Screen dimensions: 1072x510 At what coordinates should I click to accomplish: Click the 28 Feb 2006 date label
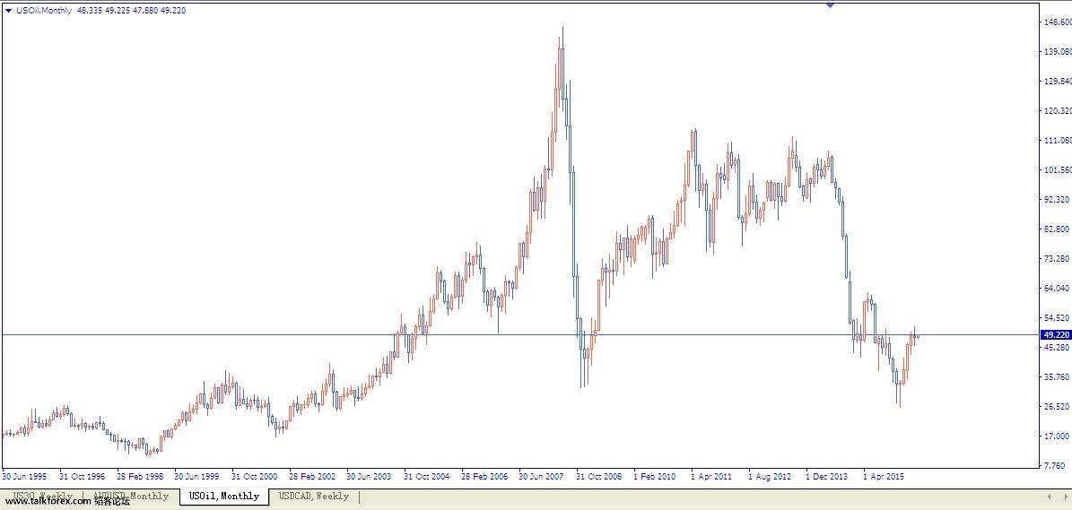tap(484, 477)
